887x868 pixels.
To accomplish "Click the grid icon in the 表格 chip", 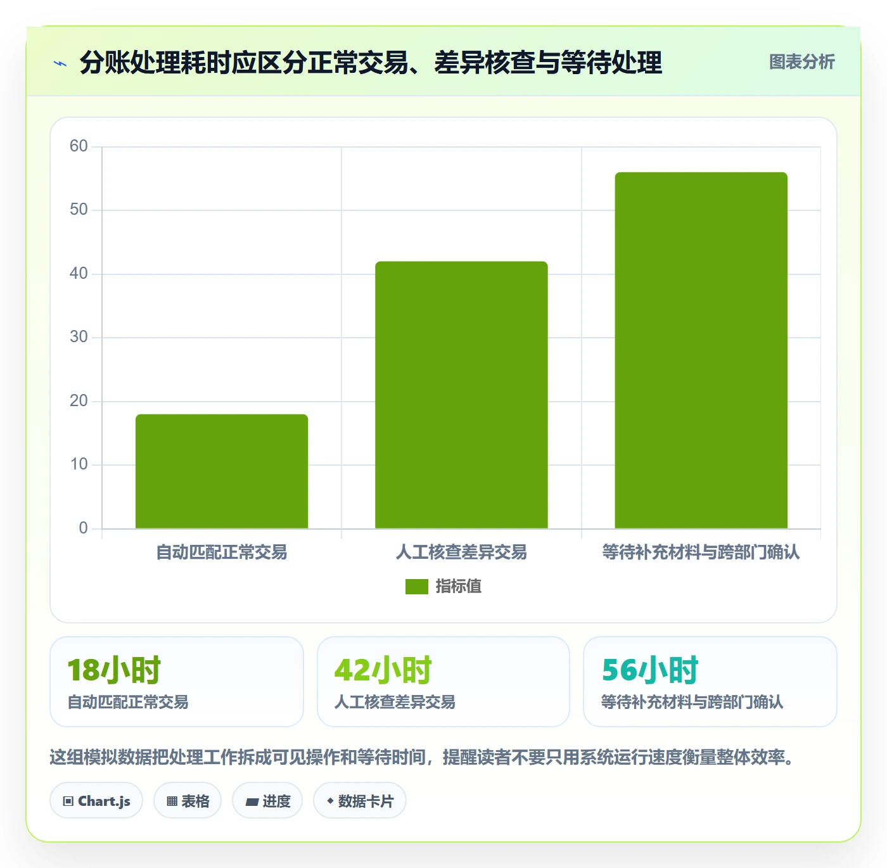I will pyautogui.click(x=172, y=801).
